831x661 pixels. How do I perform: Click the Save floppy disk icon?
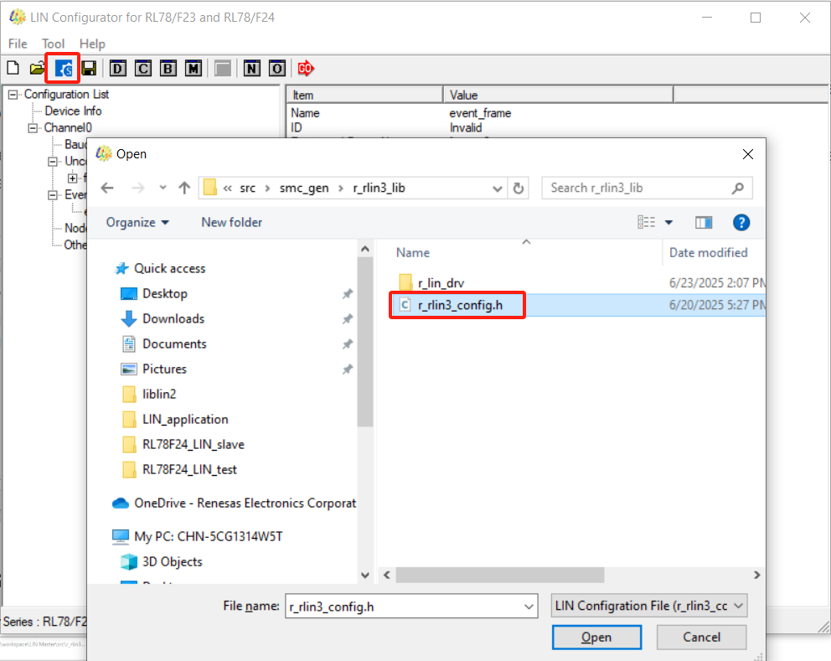pyautogui.click(x=88, y=69)
